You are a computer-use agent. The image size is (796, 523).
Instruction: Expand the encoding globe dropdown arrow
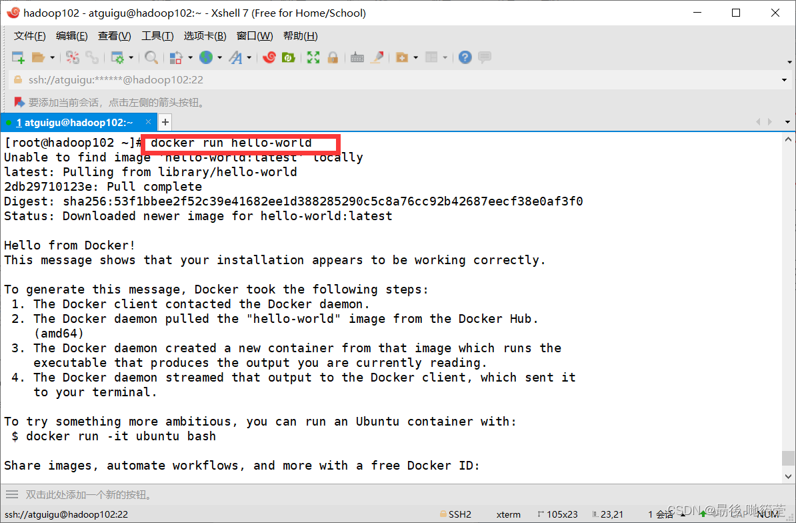coord(219,57)
